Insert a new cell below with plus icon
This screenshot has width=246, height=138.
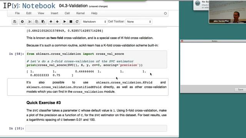pos(22,22)
